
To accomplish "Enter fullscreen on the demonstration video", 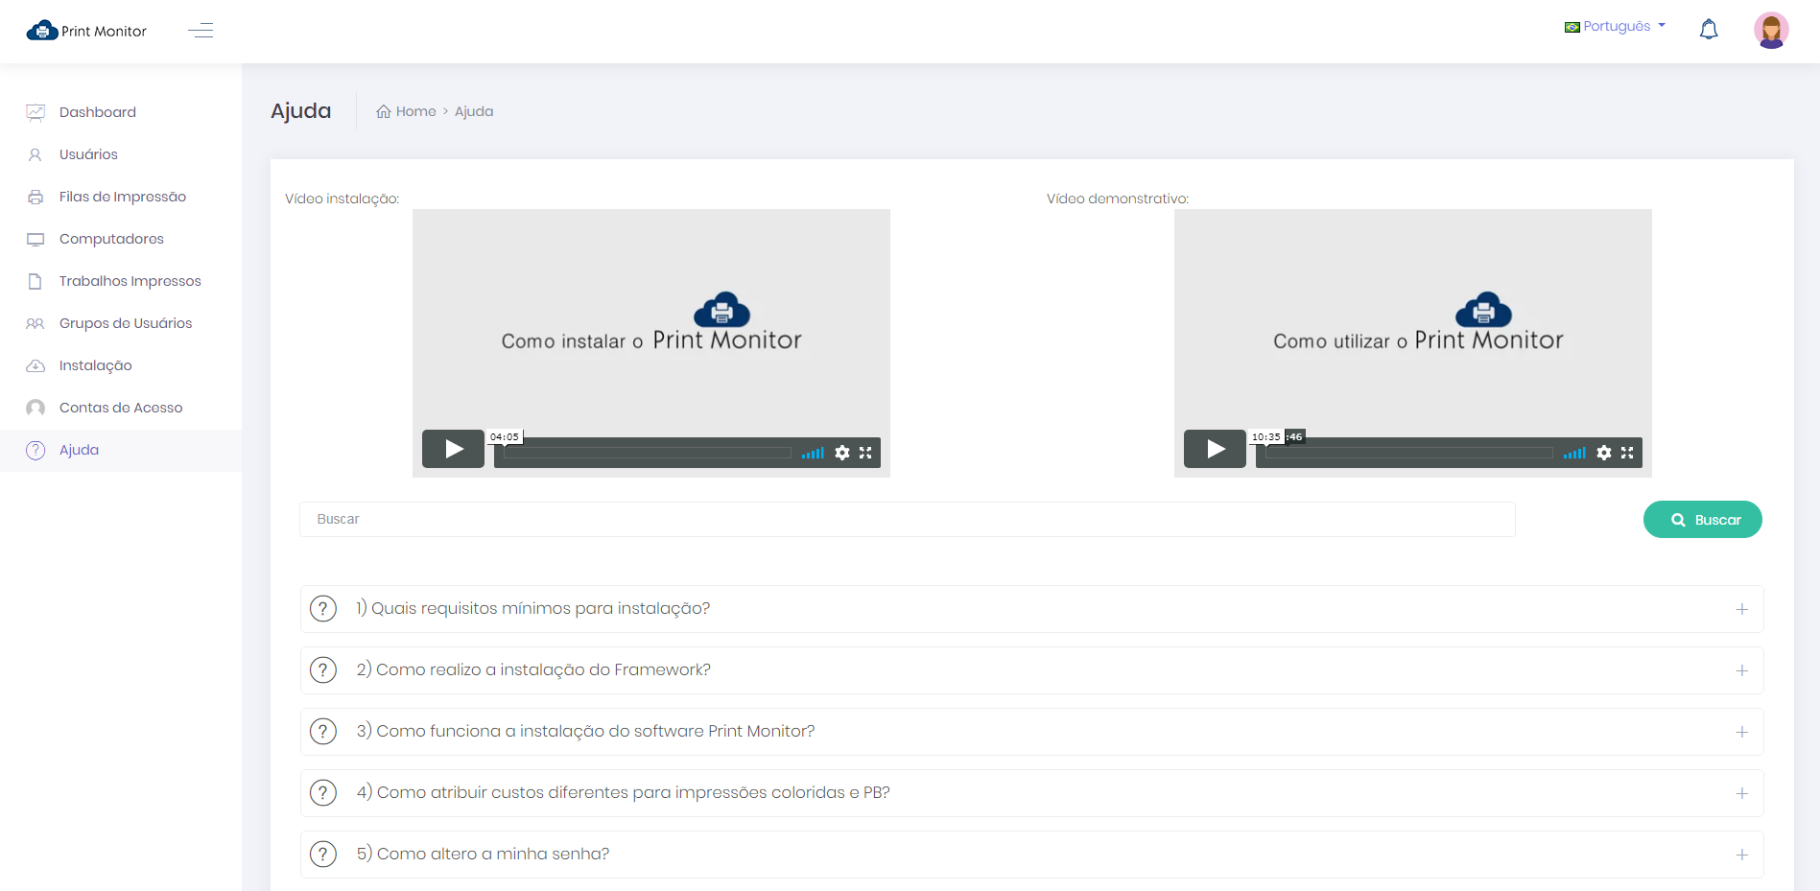I will pos(1627,453).
